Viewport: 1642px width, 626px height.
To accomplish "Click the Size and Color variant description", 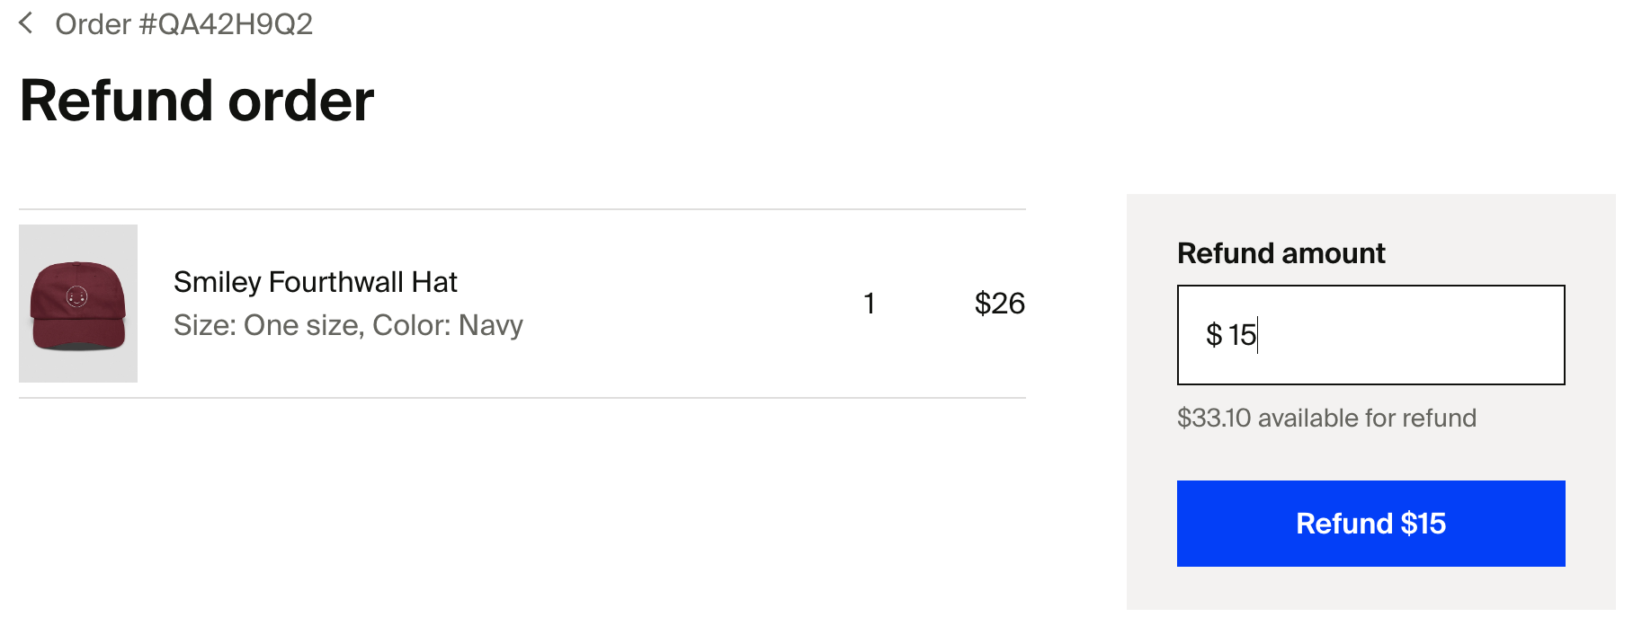I will tap(348, 325).
